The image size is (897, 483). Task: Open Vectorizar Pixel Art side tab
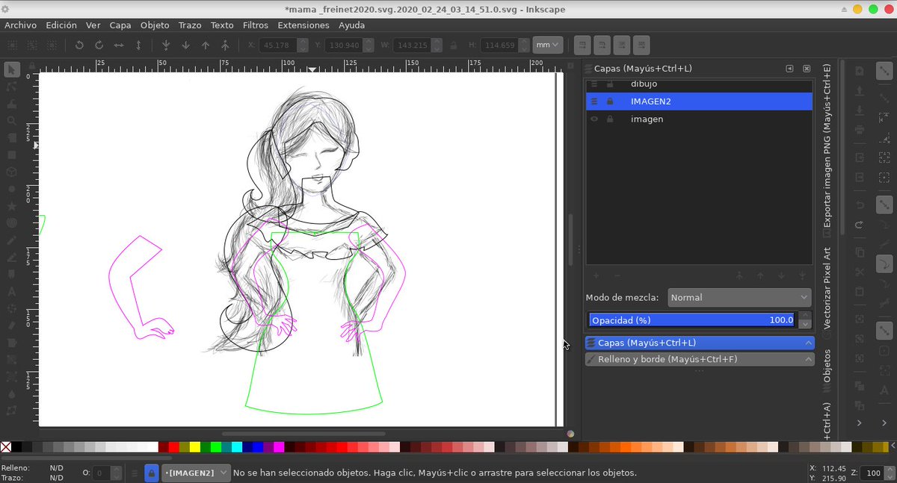[x=827, y=293]
